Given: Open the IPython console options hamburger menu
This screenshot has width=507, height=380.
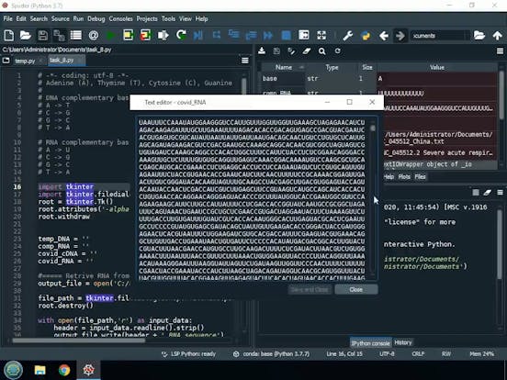Looking at the screenshot, I should (500, 193).
